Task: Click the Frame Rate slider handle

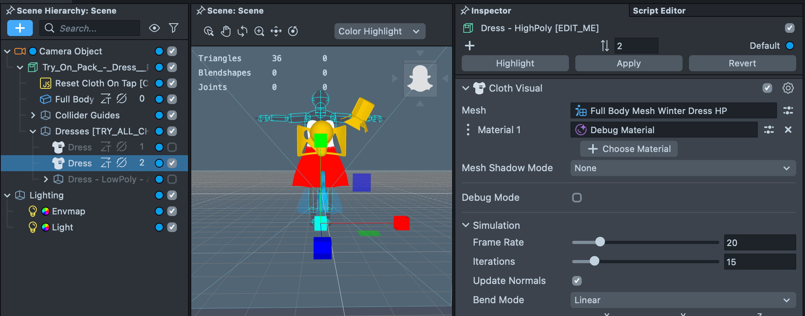Action: 600,242
